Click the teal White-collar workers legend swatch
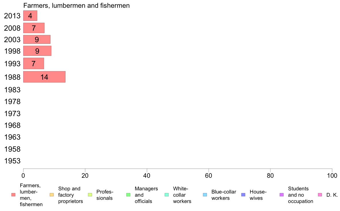The height and width of the screenshot is (211, 340). coord(167,195)
